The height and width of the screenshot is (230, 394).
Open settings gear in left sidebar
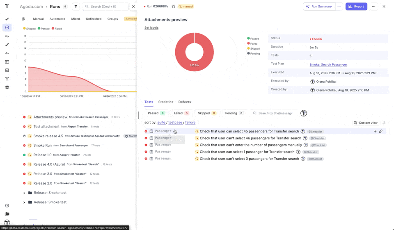[7, 87]
